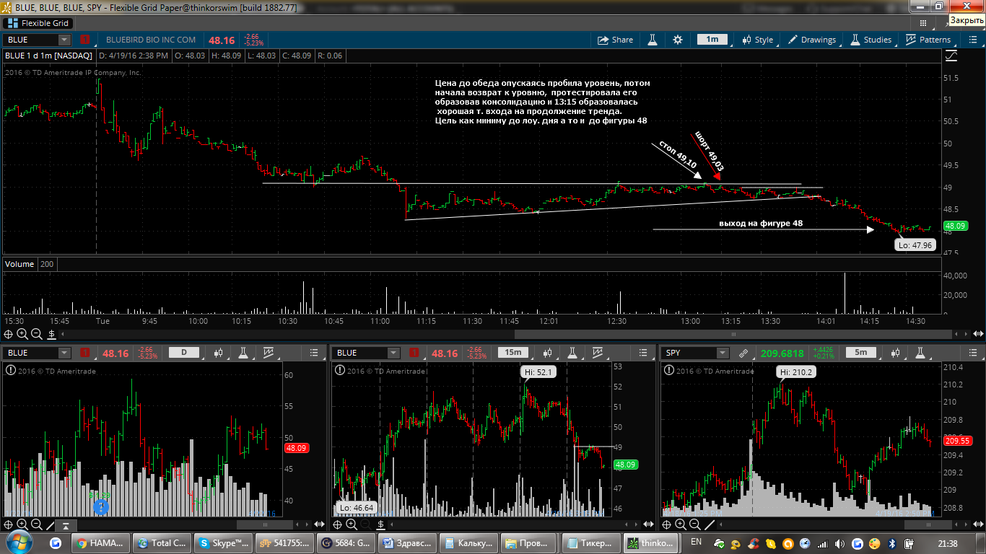Click the 15m timeframe button in middle chart
Viewport: 986px width, 554px height.
(x=513, y=353)
